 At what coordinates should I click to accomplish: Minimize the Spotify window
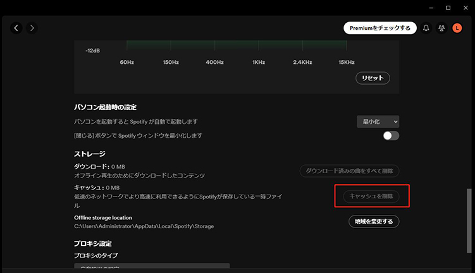click(431, 8)
